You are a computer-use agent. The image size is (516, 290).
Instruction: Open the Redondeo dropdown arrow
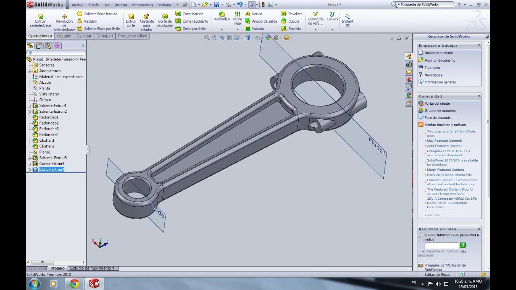(x=222, y=30)
